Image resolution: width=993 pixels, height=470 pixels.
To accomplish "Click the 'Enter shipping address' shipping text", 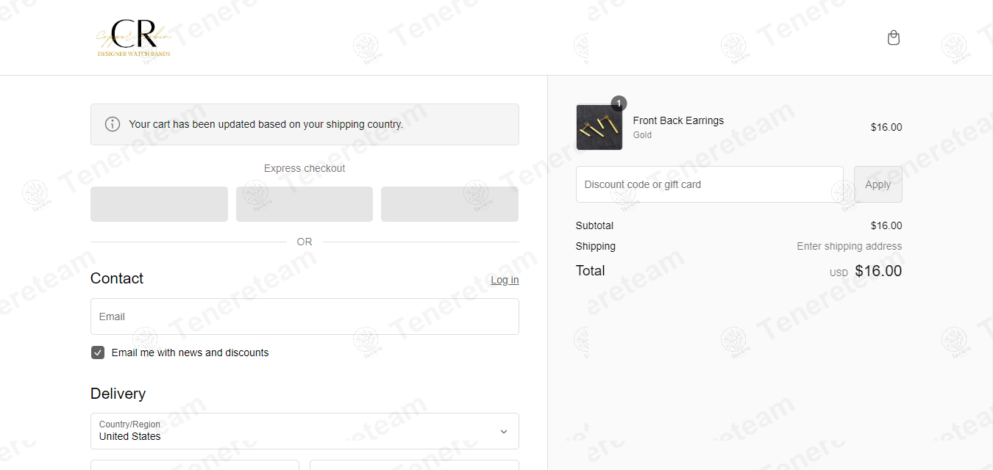I will click(850, 246).
